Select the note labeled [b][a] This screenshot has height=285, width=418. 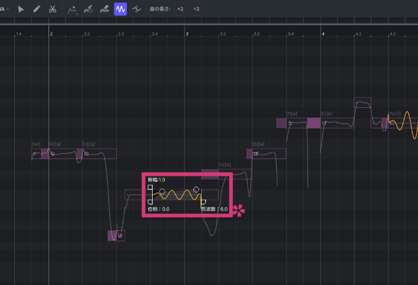pos(266,154)
